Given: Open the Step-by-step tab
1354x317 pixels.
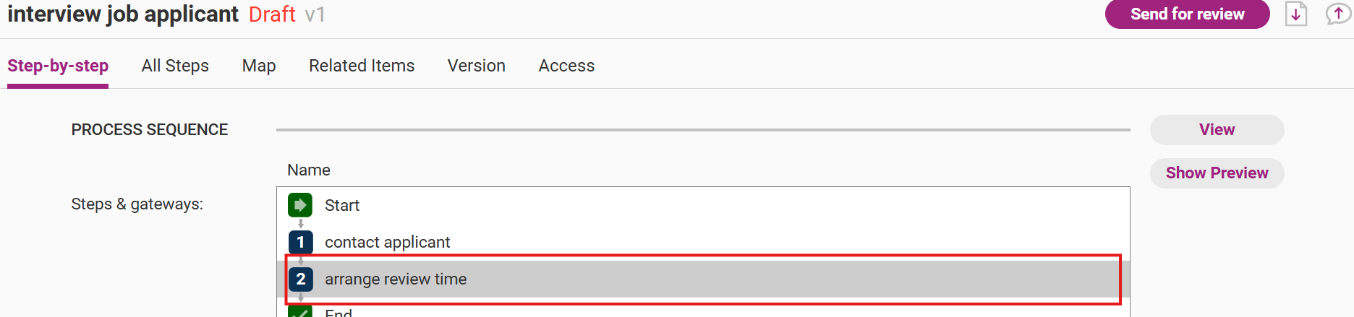Looking at the screenshot, I should click(x=58, y=66).
